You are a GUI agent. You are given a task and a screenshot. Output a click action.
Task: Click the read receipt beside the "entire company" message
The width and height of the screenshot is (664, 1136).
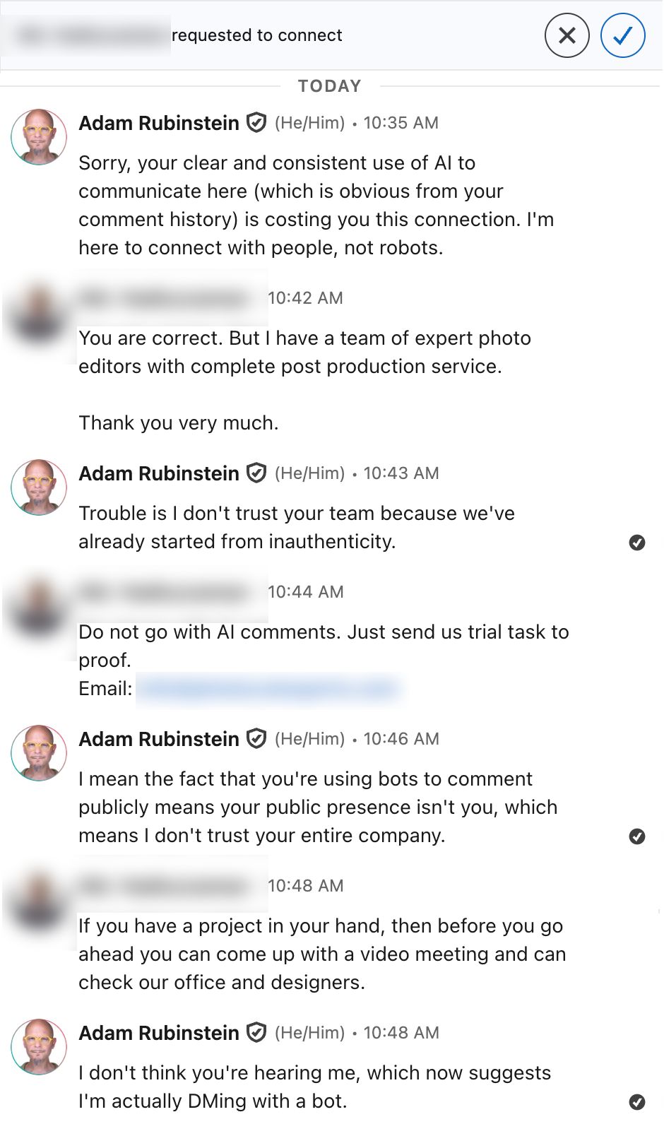(636, 836)
